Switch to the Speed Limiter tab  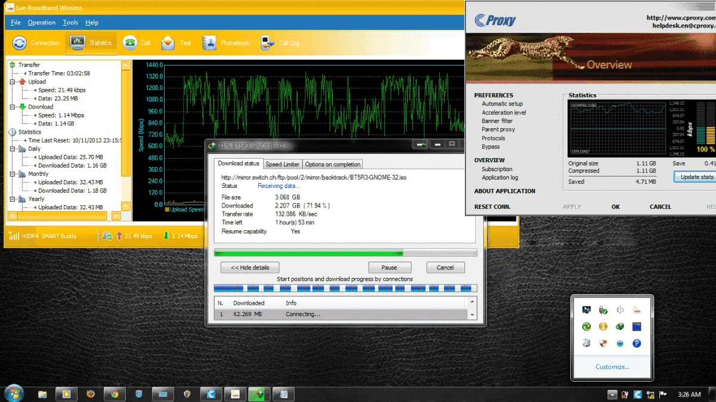point(283,164)
